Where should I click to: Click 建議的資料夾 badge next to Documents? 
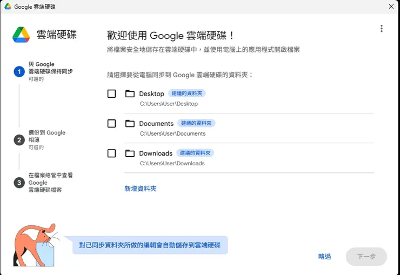tap(196, 123)
